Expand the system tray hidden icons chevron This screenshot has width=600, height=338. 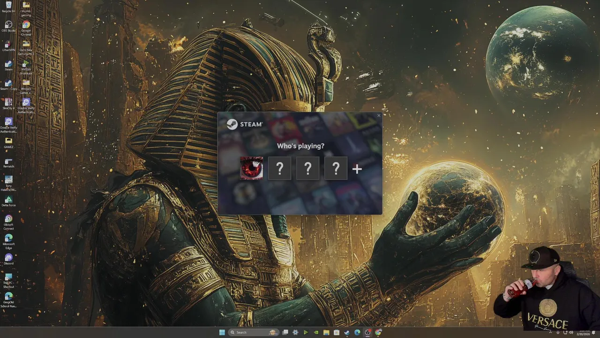coord(551,332)
